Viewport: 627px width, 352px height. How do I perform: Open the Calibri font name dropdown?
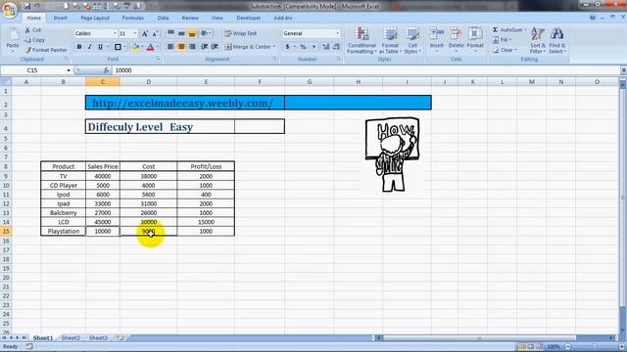point(116,33)
